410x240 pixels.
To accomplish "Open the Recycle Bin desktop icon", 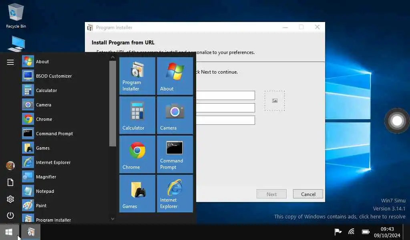I will 16,15.
